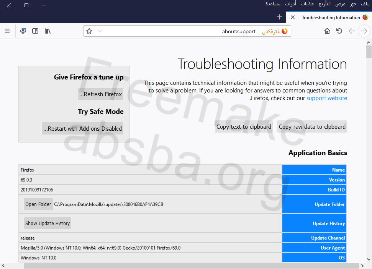The image size is (372, 269).
Task: Select the build ID 20191009172106
Action: coord(37,190)
